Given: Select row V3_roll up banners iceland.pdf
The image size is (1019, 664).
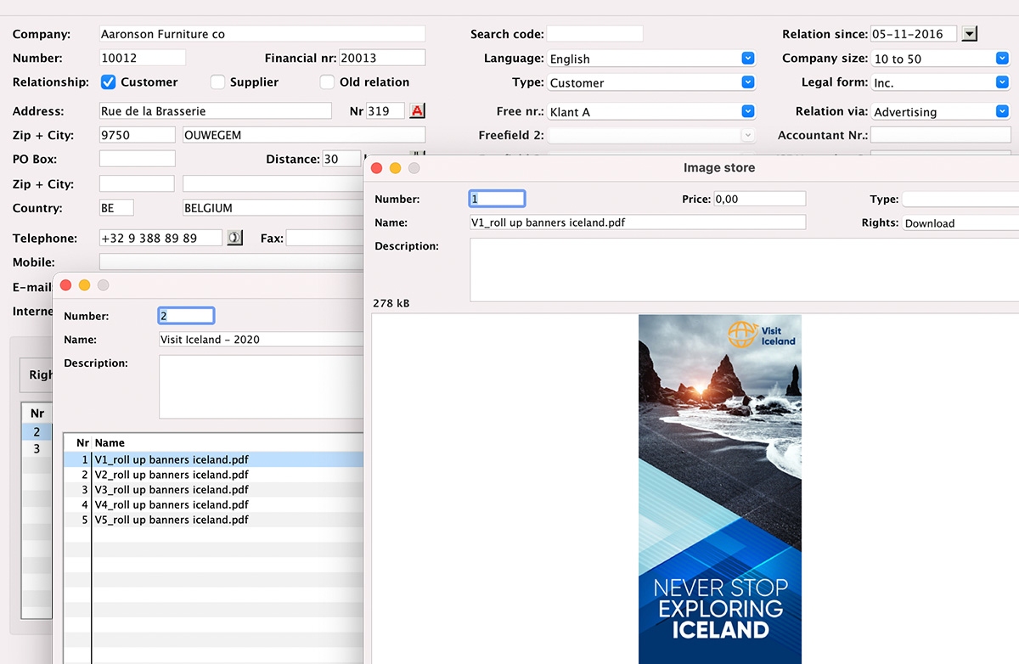Looking at the screenshot, I should [x=214, y=490].
